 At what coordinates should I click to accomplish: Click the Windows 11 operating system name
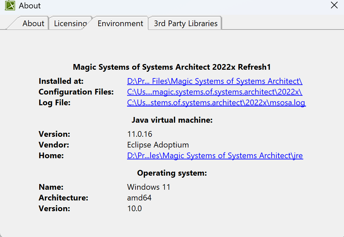(149, 187)
